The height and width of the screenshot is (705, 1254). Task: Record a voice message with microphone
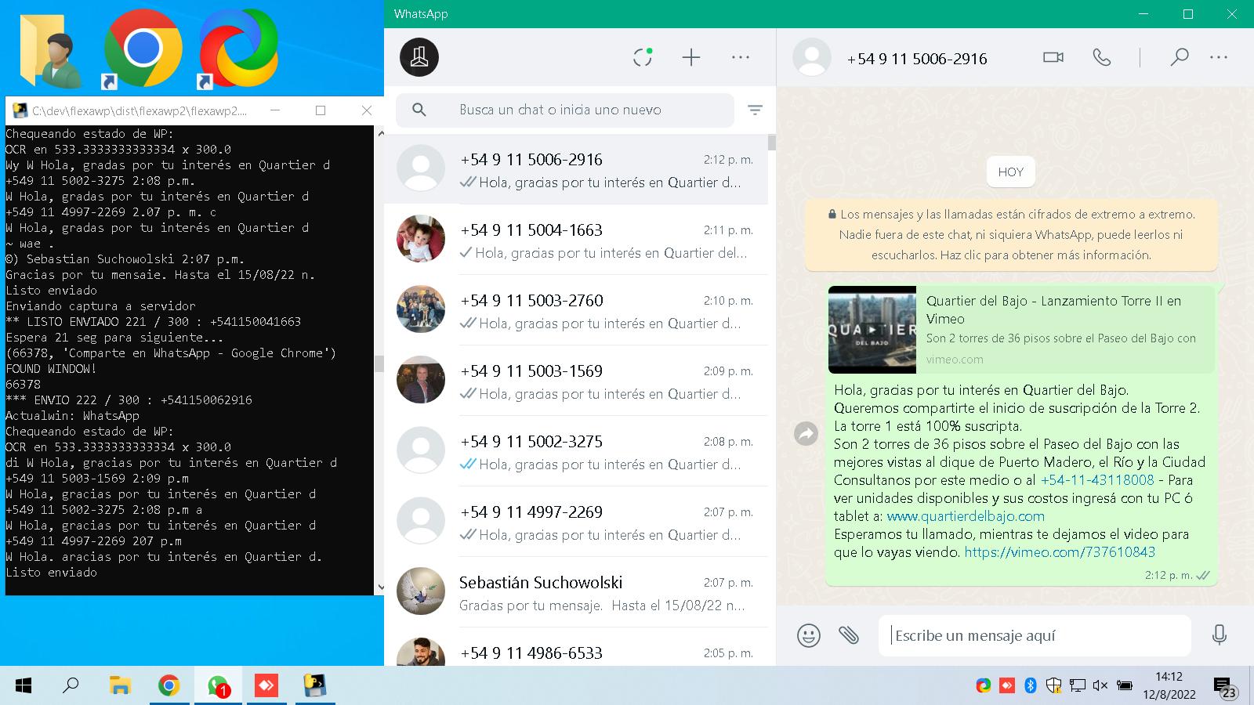pyautogui.click(x=1219, y=634)
